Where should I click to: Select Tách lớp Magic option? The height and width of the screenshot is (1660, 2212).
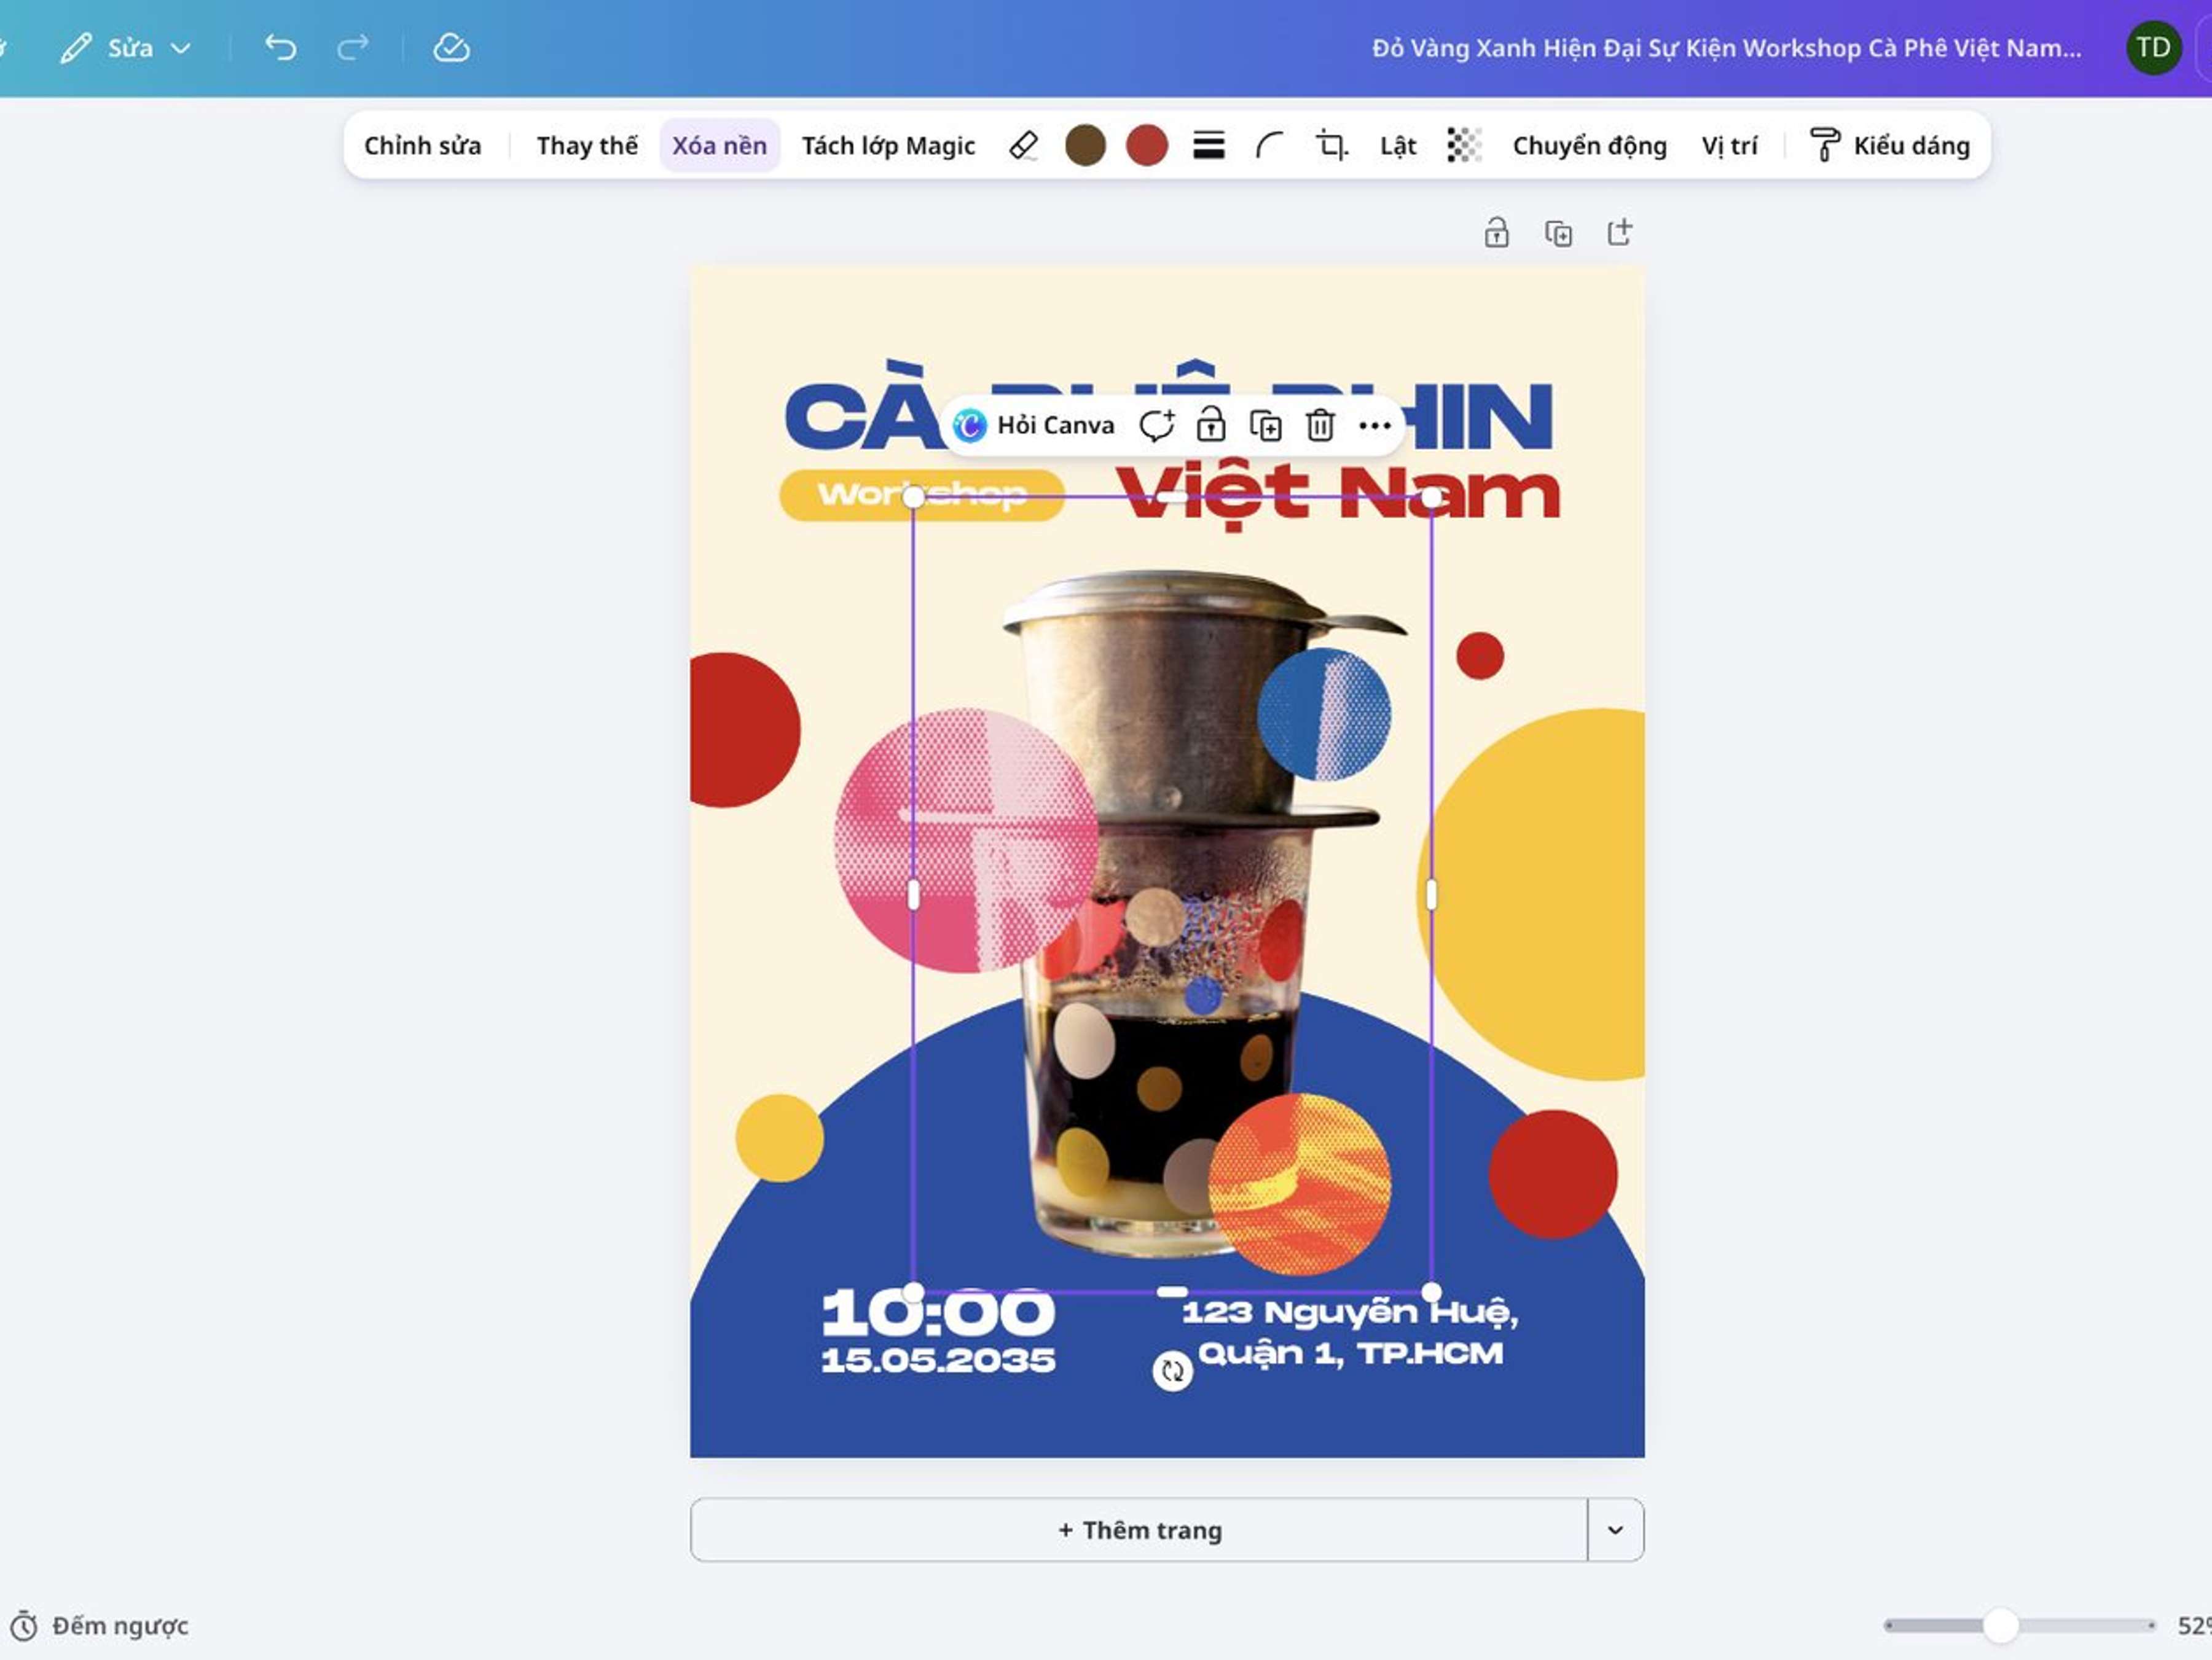[x=888, y=145]
